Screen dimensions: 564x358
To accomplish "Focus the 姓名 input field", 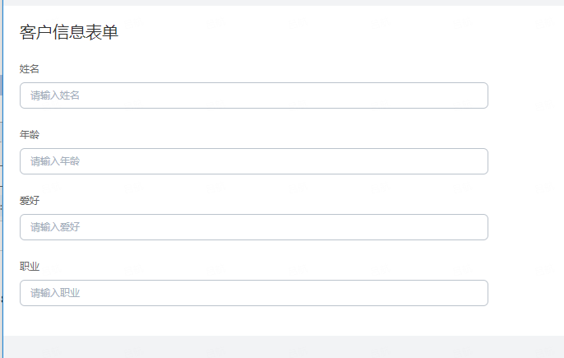I will (x=253, y=95).
